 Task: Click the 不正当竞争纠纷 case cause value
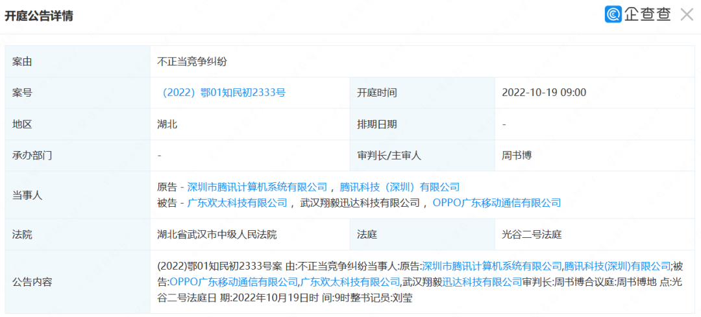192,62
